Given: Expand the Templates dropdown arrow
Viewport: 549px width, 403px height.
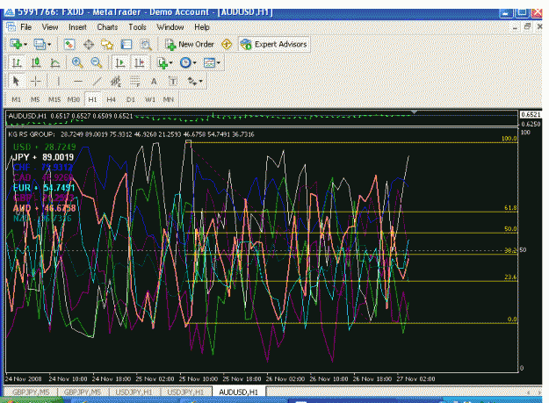Looking at the screenshot, I should [219, 63].
